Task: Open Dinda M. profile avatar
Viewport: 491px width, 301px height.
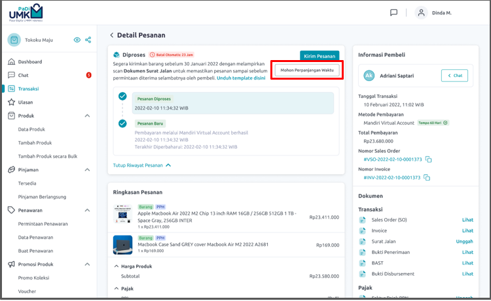Action: tap(422, 12)
